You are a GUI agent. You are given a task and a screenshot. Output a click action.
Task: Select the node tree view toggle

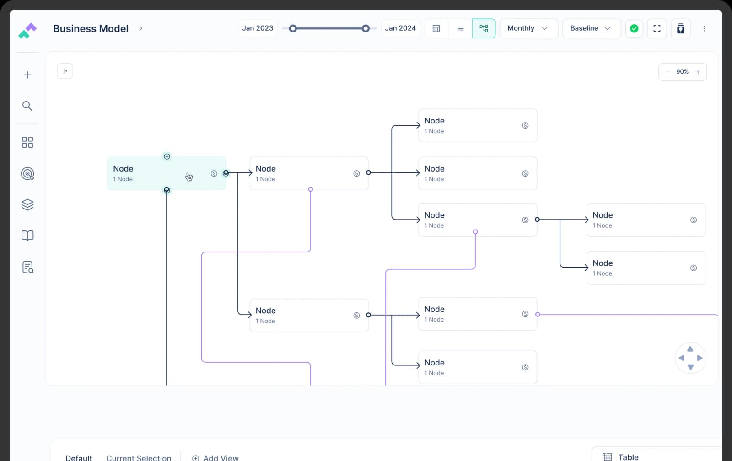[484, 28]
